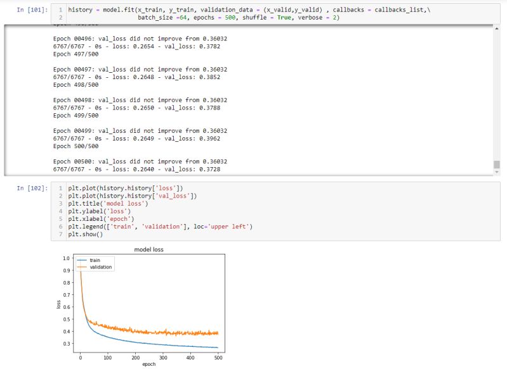
Task: Select code cell In [102] plotting code
Action: coord(275,211)
